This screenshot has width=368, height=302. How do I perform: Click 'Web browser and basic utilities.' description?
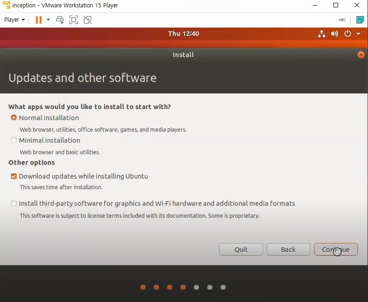point(60,152)
